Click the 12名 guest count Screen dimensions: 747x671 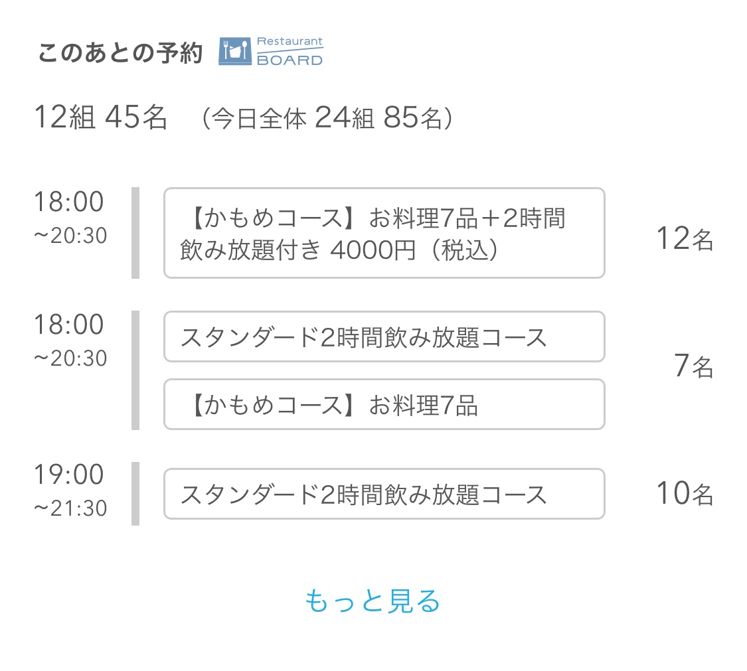(685, 238)
